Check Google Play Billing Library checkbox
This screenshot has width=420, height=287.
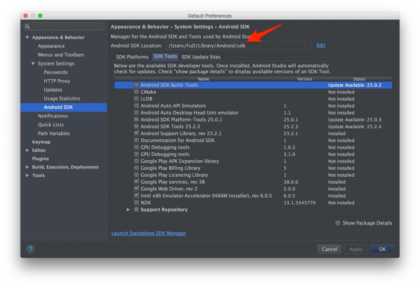point(136,168)
